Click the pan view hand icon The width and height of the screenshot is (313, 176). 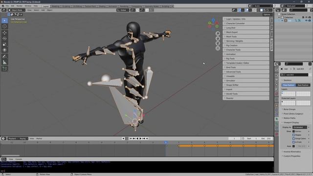(218, 38)
